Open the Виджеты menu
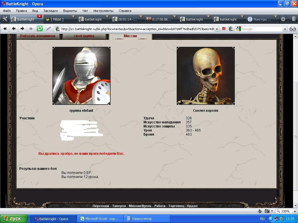This screenshot has width=298, height=223. coord(70,11)
